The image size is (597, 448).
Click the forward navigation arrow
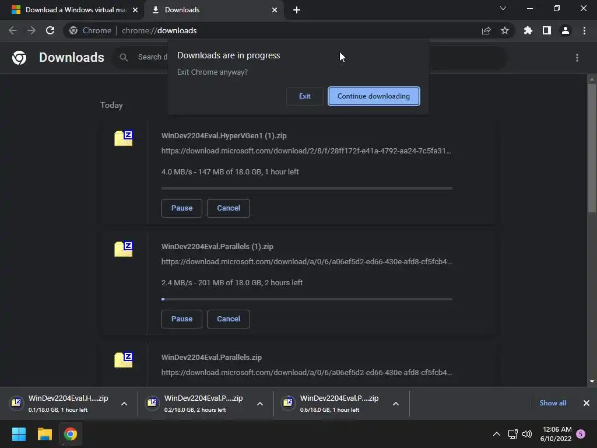[x=31, y=30]
